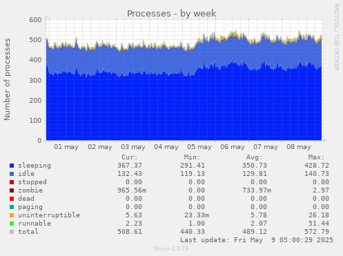This screenshot has width=343, height=256.
Task: Click the sleeping legend color swatch
Action: pos(12,166)
